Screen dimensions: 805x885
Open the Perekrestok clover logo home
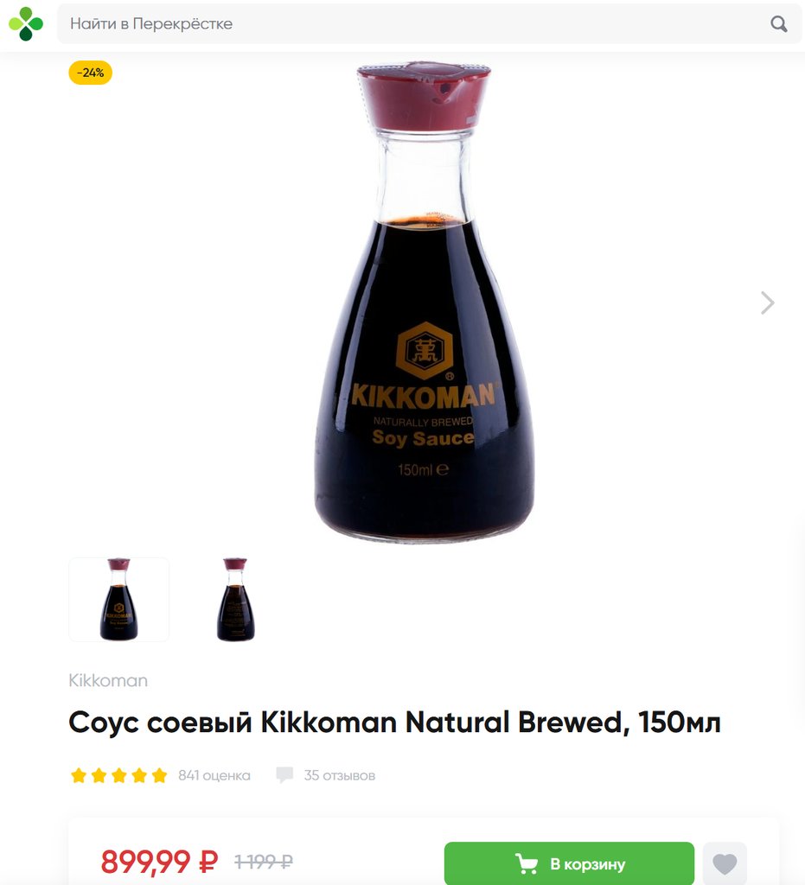[26, 23]
